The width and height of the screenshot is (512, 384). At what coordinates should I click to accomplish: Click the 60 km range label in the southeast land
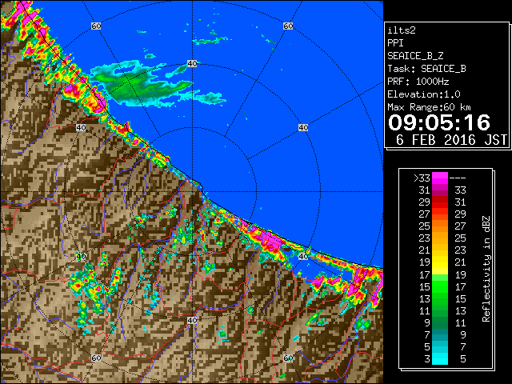[288, 358]
